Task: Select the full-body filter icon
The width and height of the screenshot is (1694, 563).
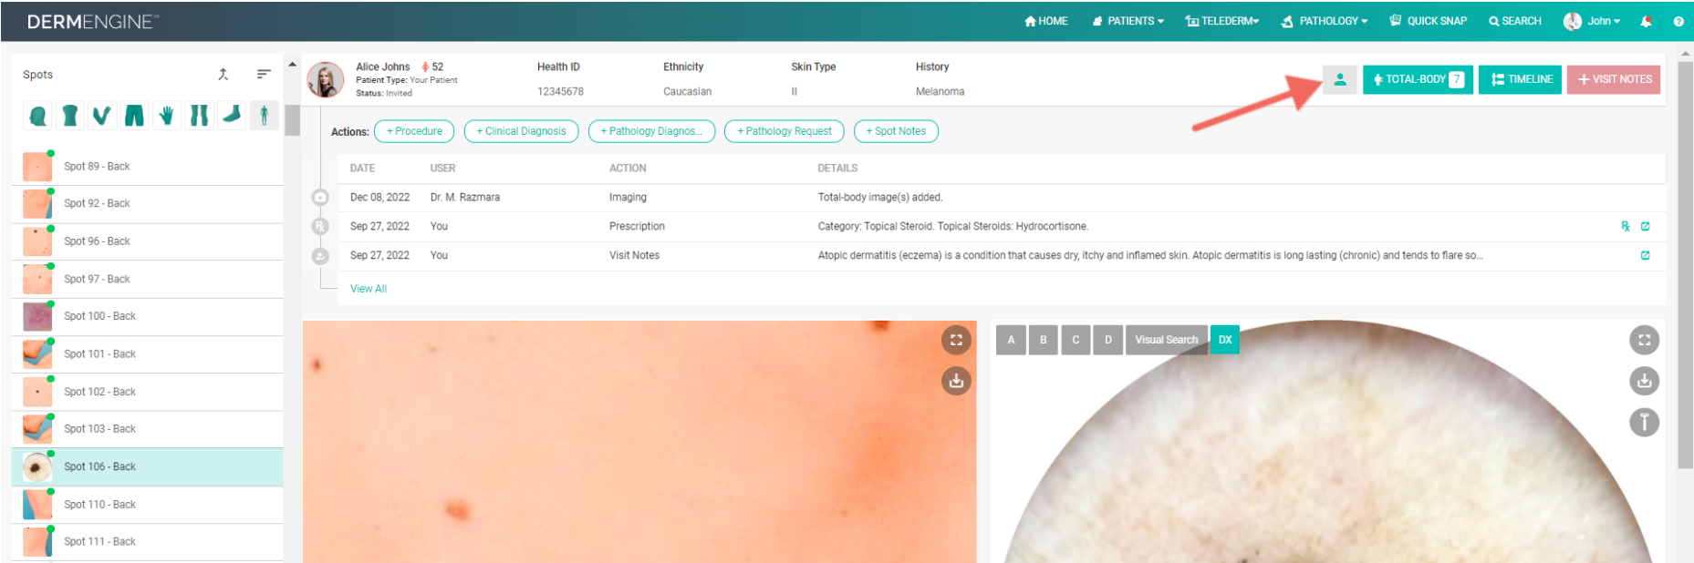Action: tap(264, 116)
